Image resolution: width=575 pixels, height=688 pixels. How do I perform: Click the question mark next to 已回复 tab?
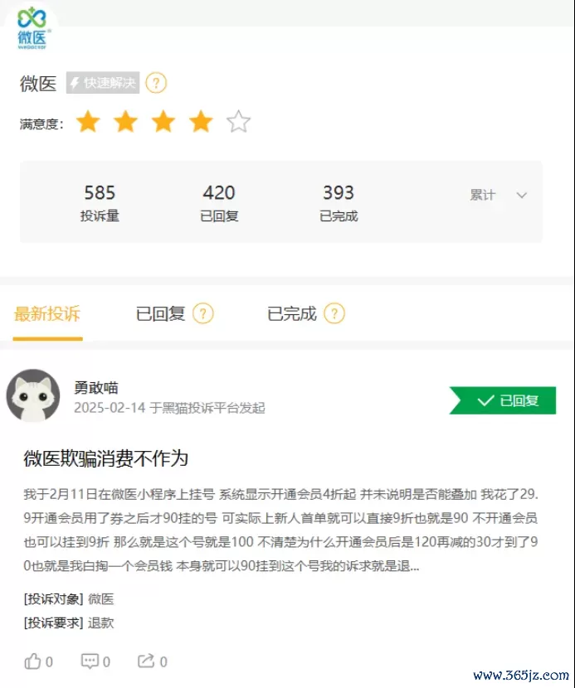[x=203, y=313]
